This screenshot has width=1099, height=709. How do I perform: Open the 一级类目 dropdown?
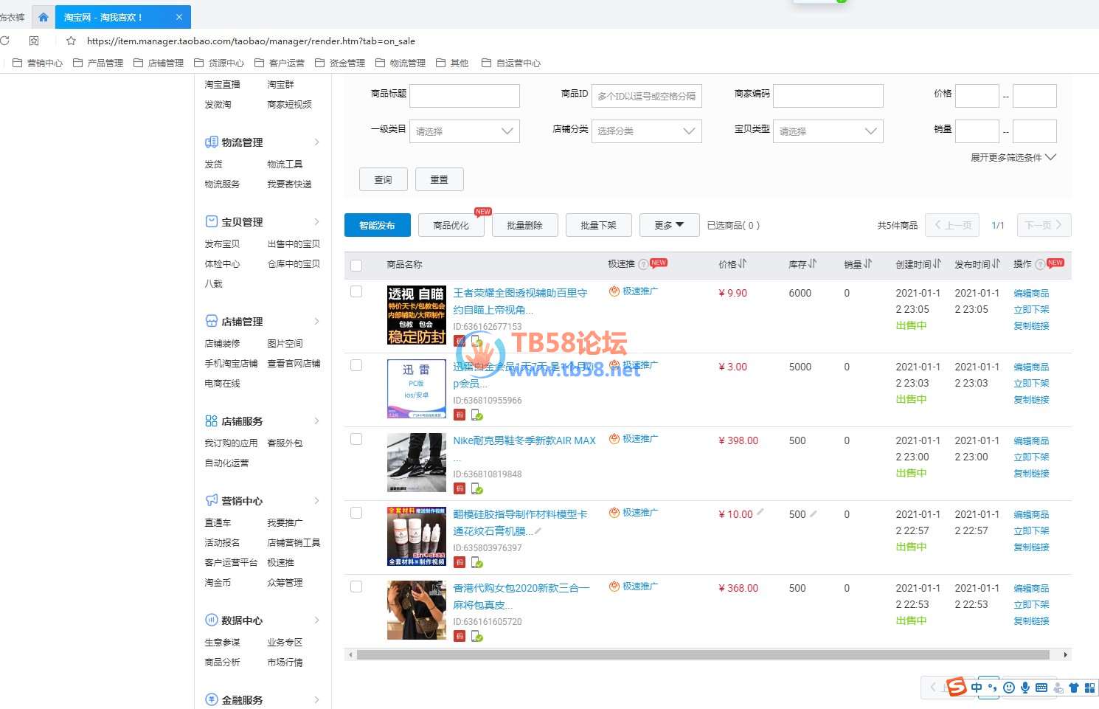click(465, 131)
